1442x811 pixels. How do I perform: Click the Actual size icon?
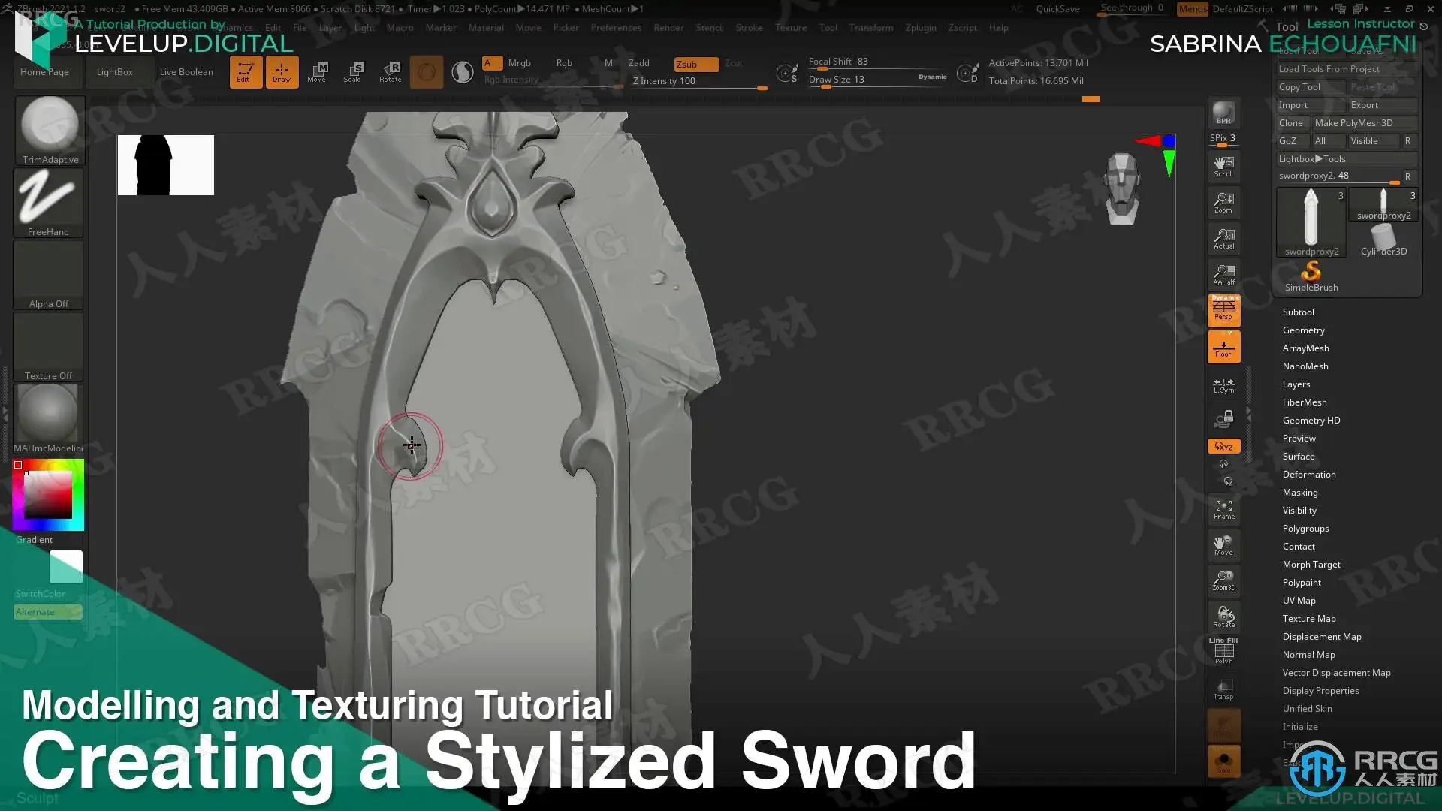1223,239
